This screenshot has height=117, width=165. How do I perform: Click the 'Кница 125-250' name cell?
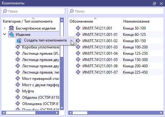pyautogui.click(x=135, y=53)
